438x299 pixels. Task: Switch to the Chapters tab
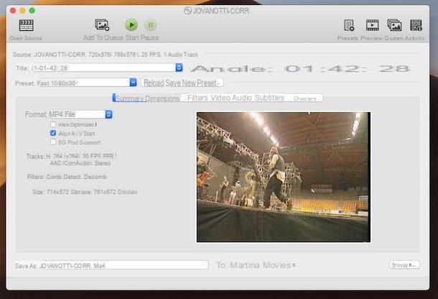[304, 98]
